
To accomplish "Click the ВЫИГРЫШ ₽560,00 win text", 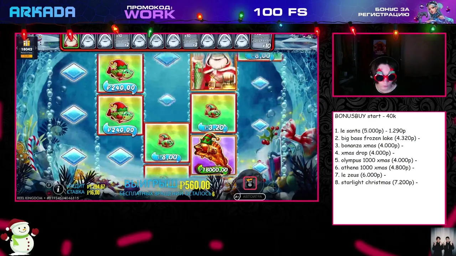I will coord(167,185).
